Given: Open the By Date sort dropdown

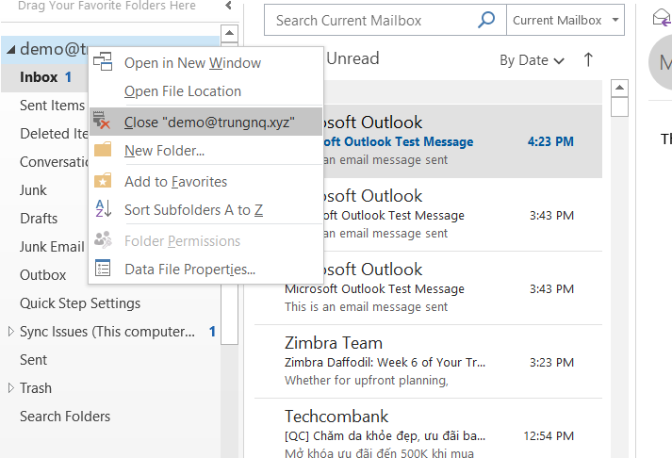Looking at the screenshot, I should pyautogui.click(x=532, y=60).
